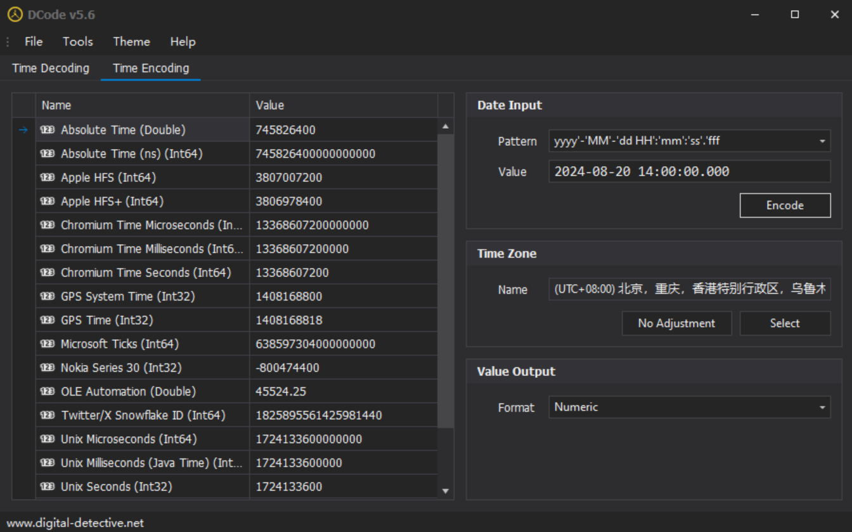Open the Value Output Format dropdown

coord(822,408)
